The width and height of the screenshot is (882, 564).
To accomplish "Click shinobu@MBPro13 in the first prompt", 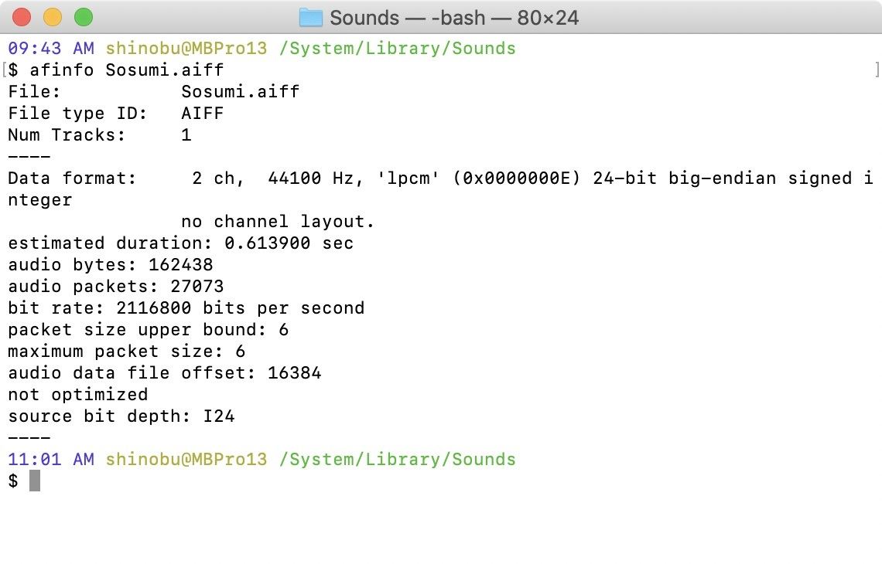I will [186, 49].
